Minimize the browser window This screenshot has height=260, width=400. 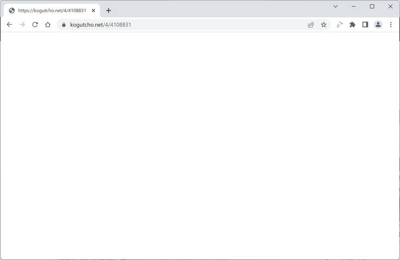tap(353, 6)
